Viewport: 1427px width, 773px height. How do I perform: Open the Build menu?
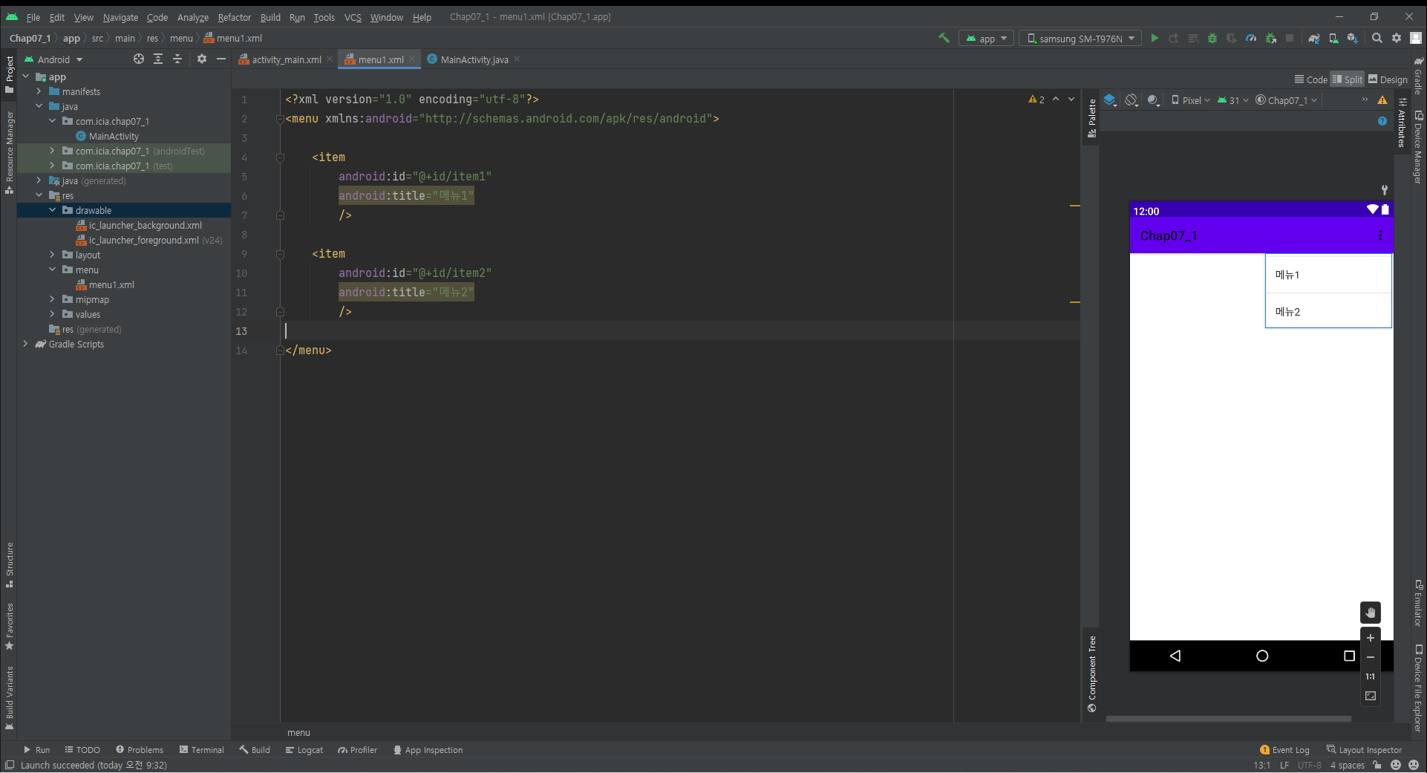tap(270, 17)
